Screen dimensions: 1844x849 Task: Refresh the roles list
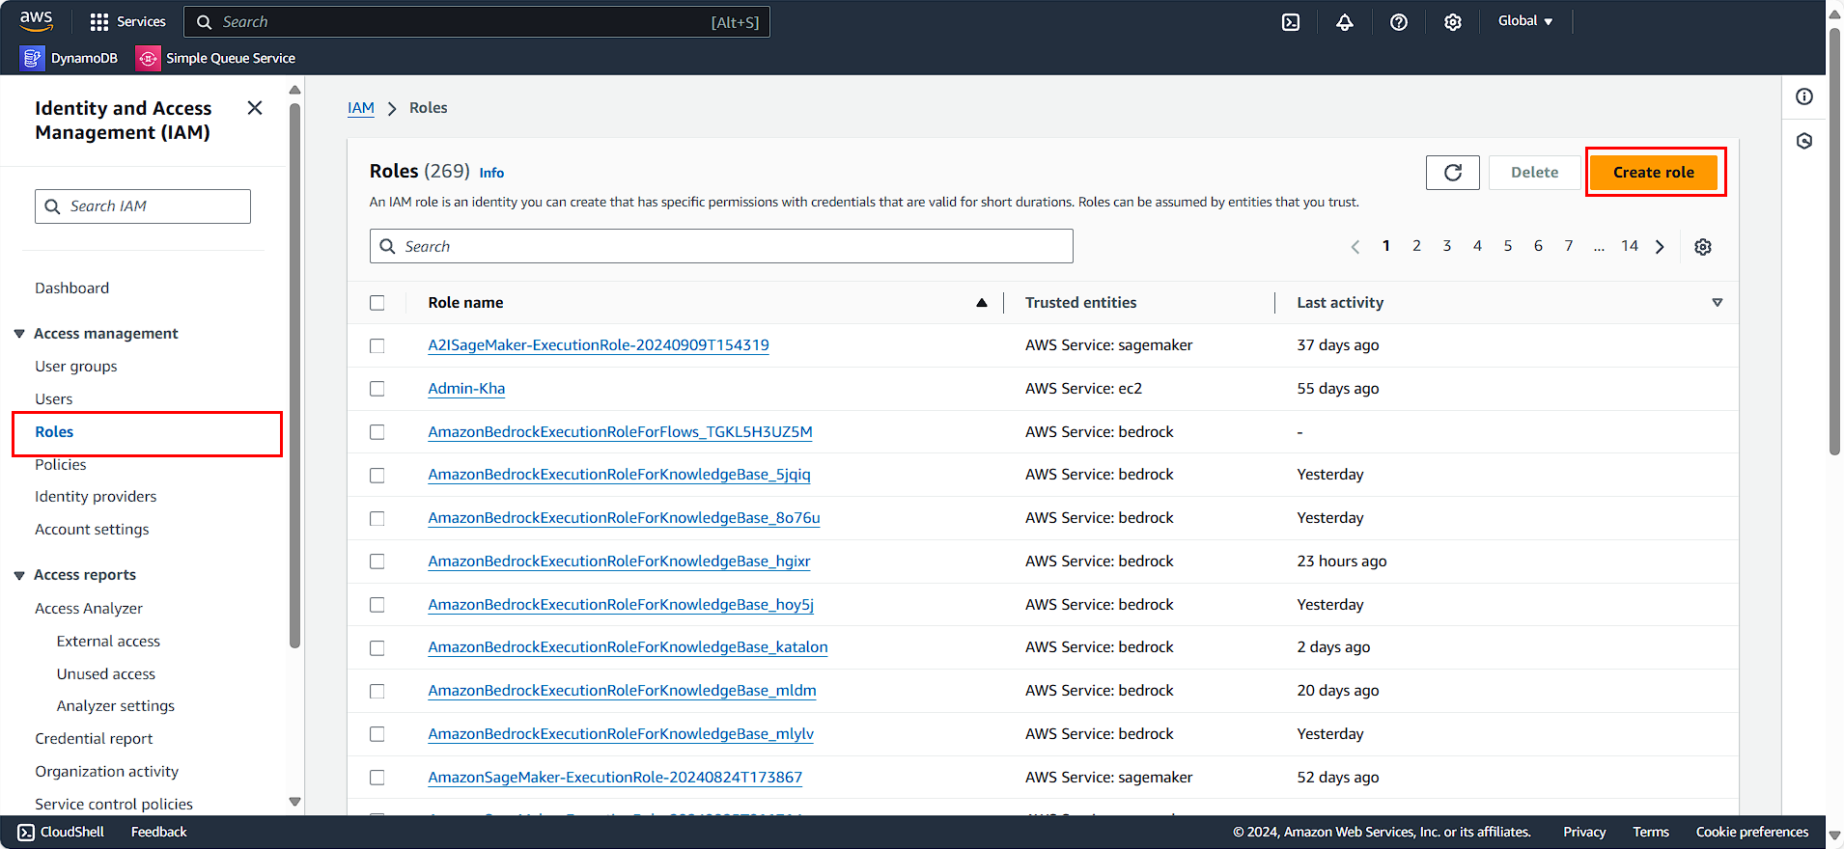coord(1452,173)
